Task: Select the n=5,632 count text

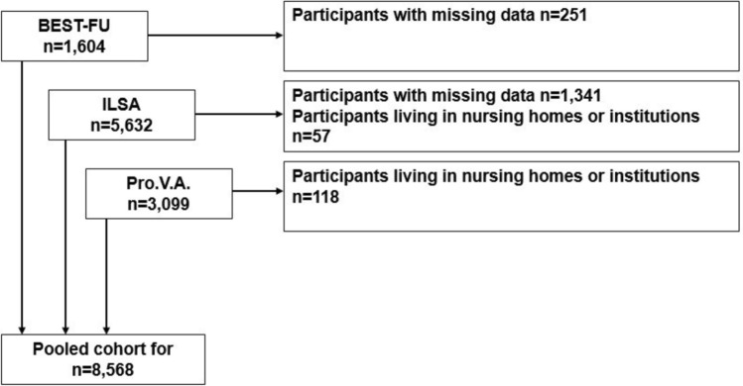Action: (x=121, y=126)
